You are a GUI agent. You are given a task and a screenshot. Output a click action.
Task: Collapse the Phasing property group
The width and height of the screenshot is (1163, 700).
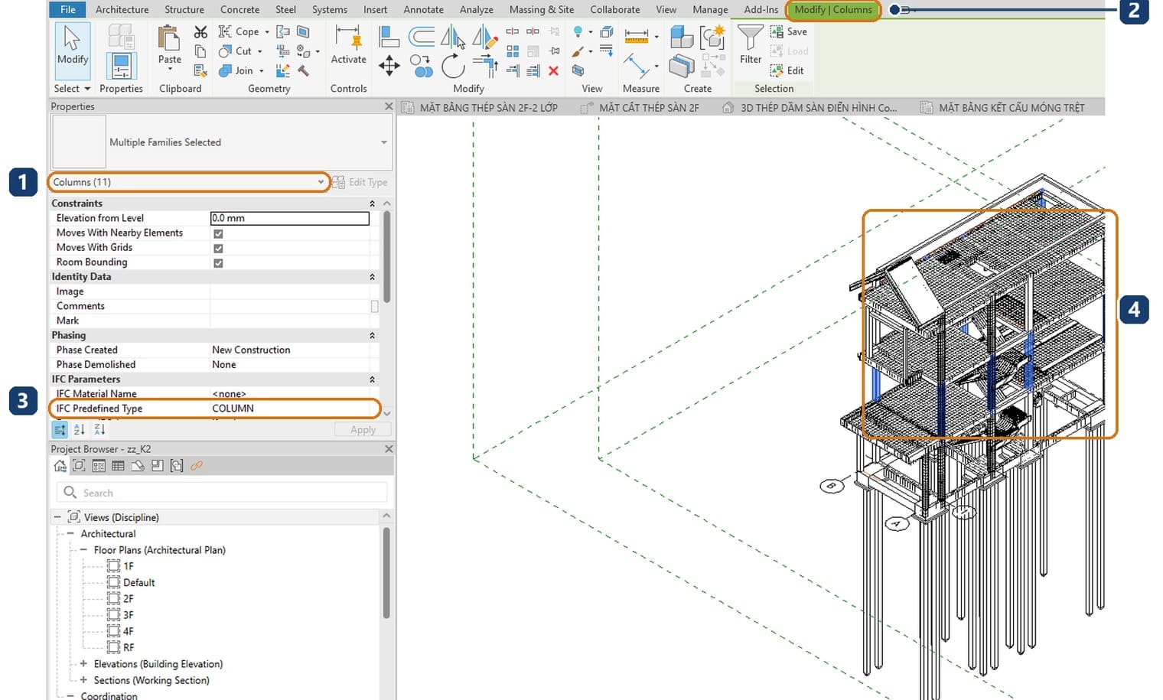click(372, 336)
